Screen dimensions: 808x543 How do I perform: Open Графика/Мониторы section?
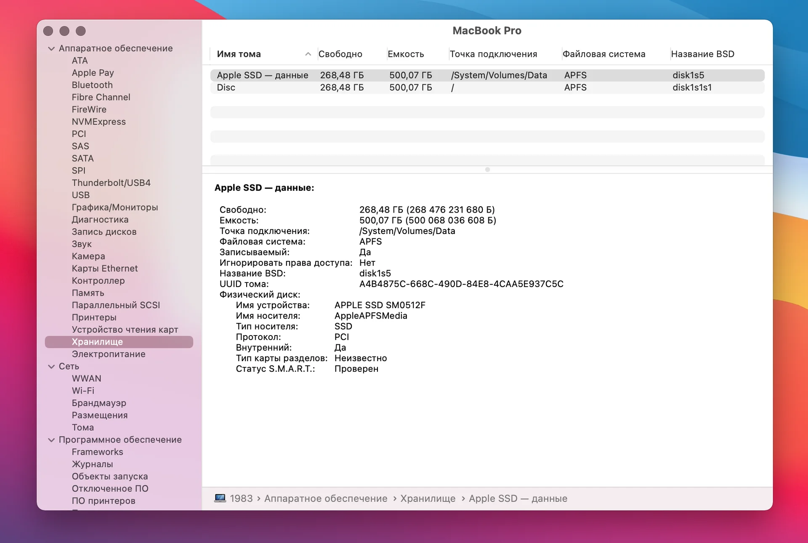click(x=115, y=207)
